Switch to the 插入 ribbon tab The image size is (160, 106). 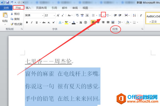click(x=28, y=8)
